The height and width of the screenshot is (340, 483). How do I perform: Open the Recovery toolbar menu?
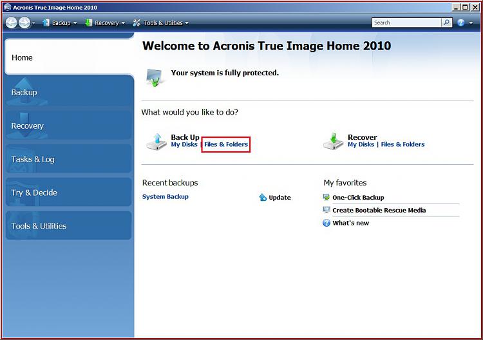tap(106, 23)
